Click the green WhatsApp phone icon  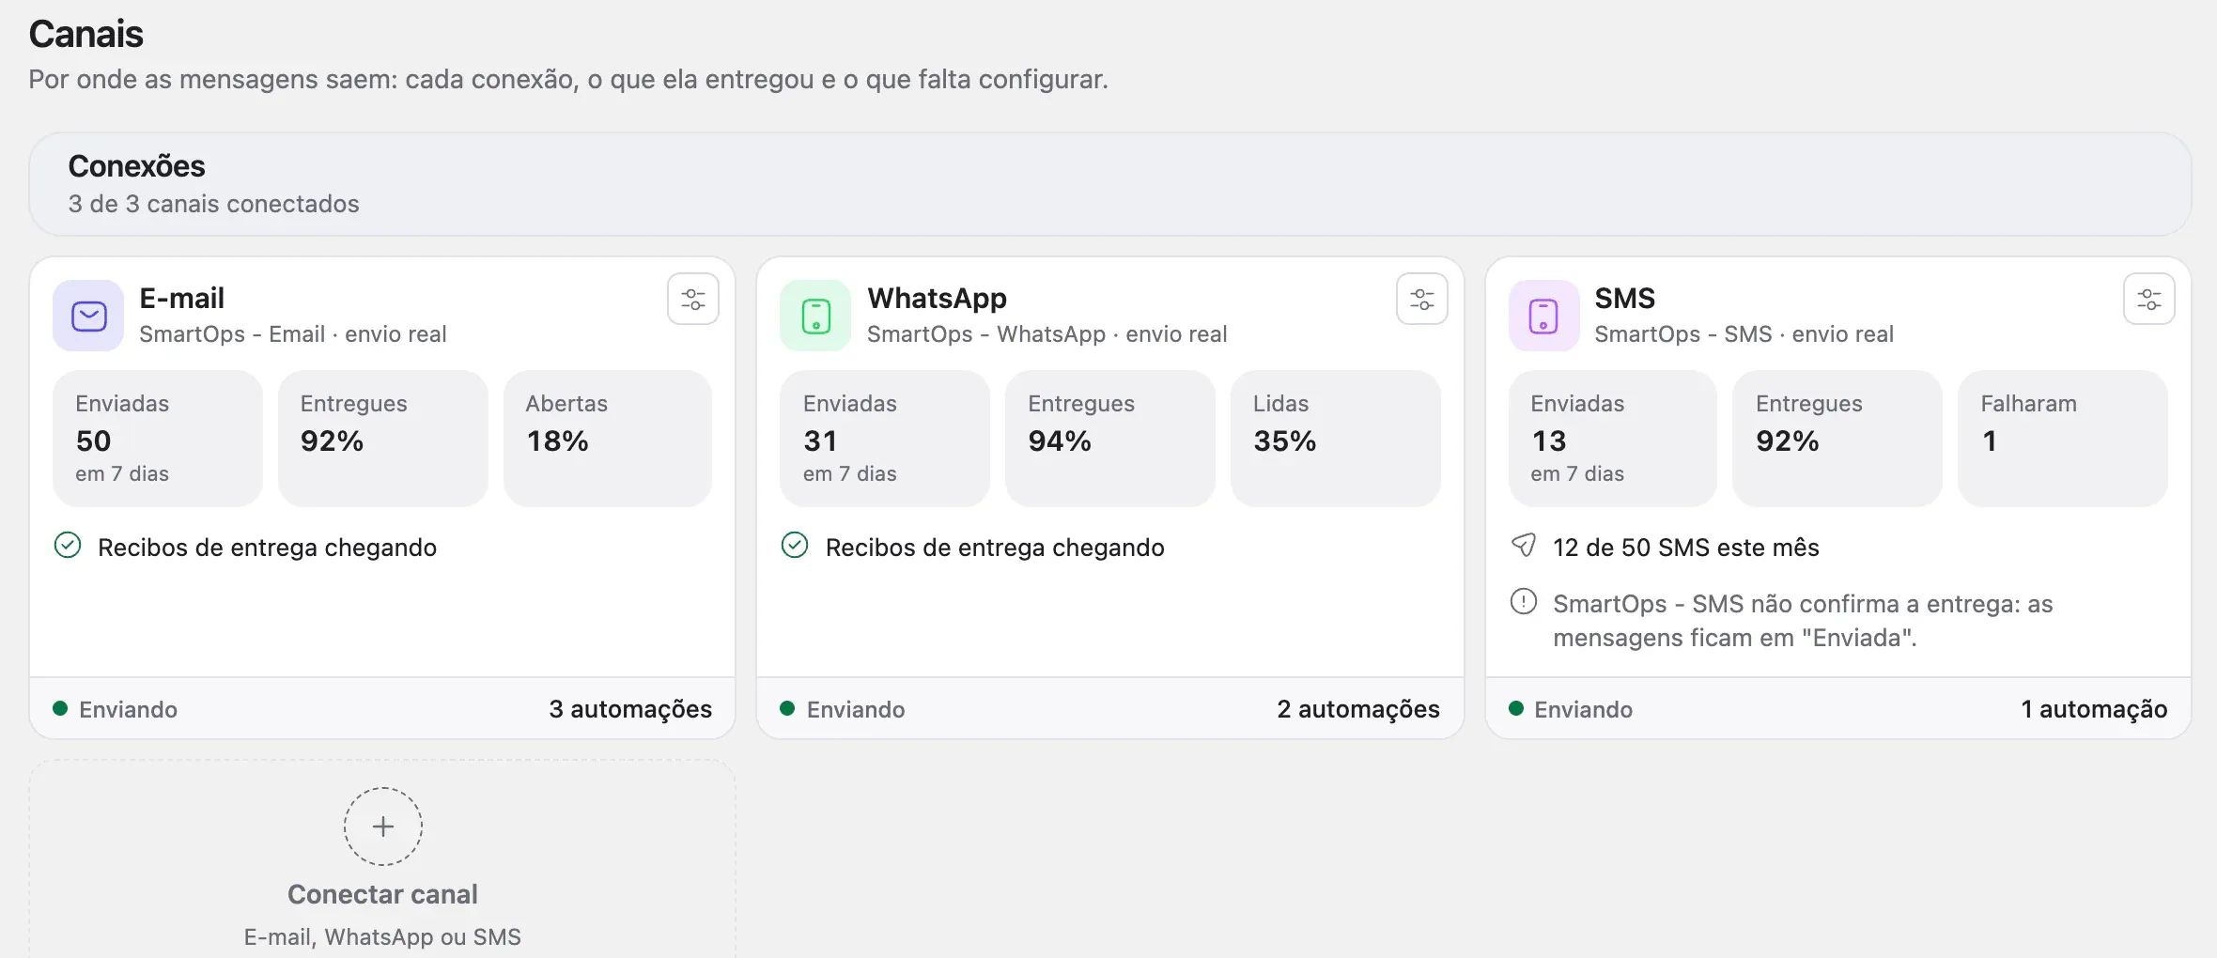tap(815, 316)
